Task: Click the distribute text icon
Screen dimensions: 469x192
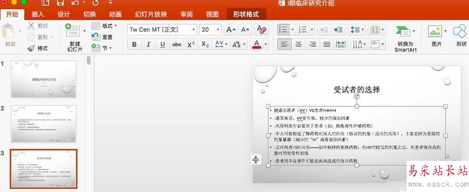Action: (340, 45)
